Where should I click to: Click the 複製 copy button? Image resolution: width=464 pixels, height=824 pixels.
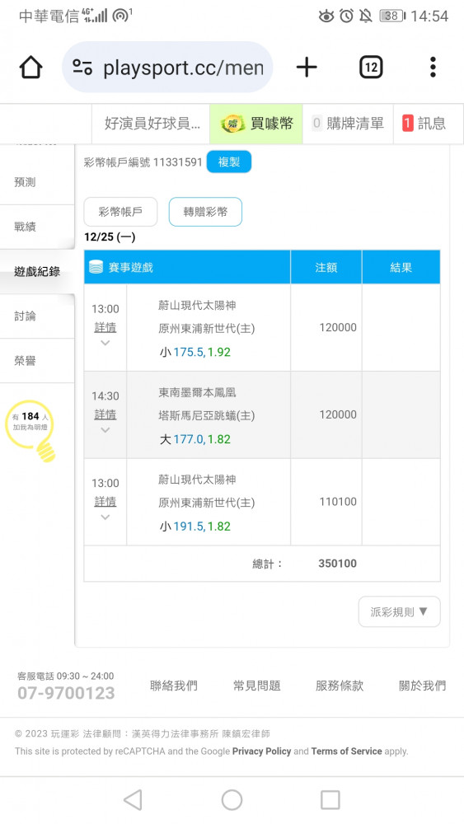(x=229, y=162)
